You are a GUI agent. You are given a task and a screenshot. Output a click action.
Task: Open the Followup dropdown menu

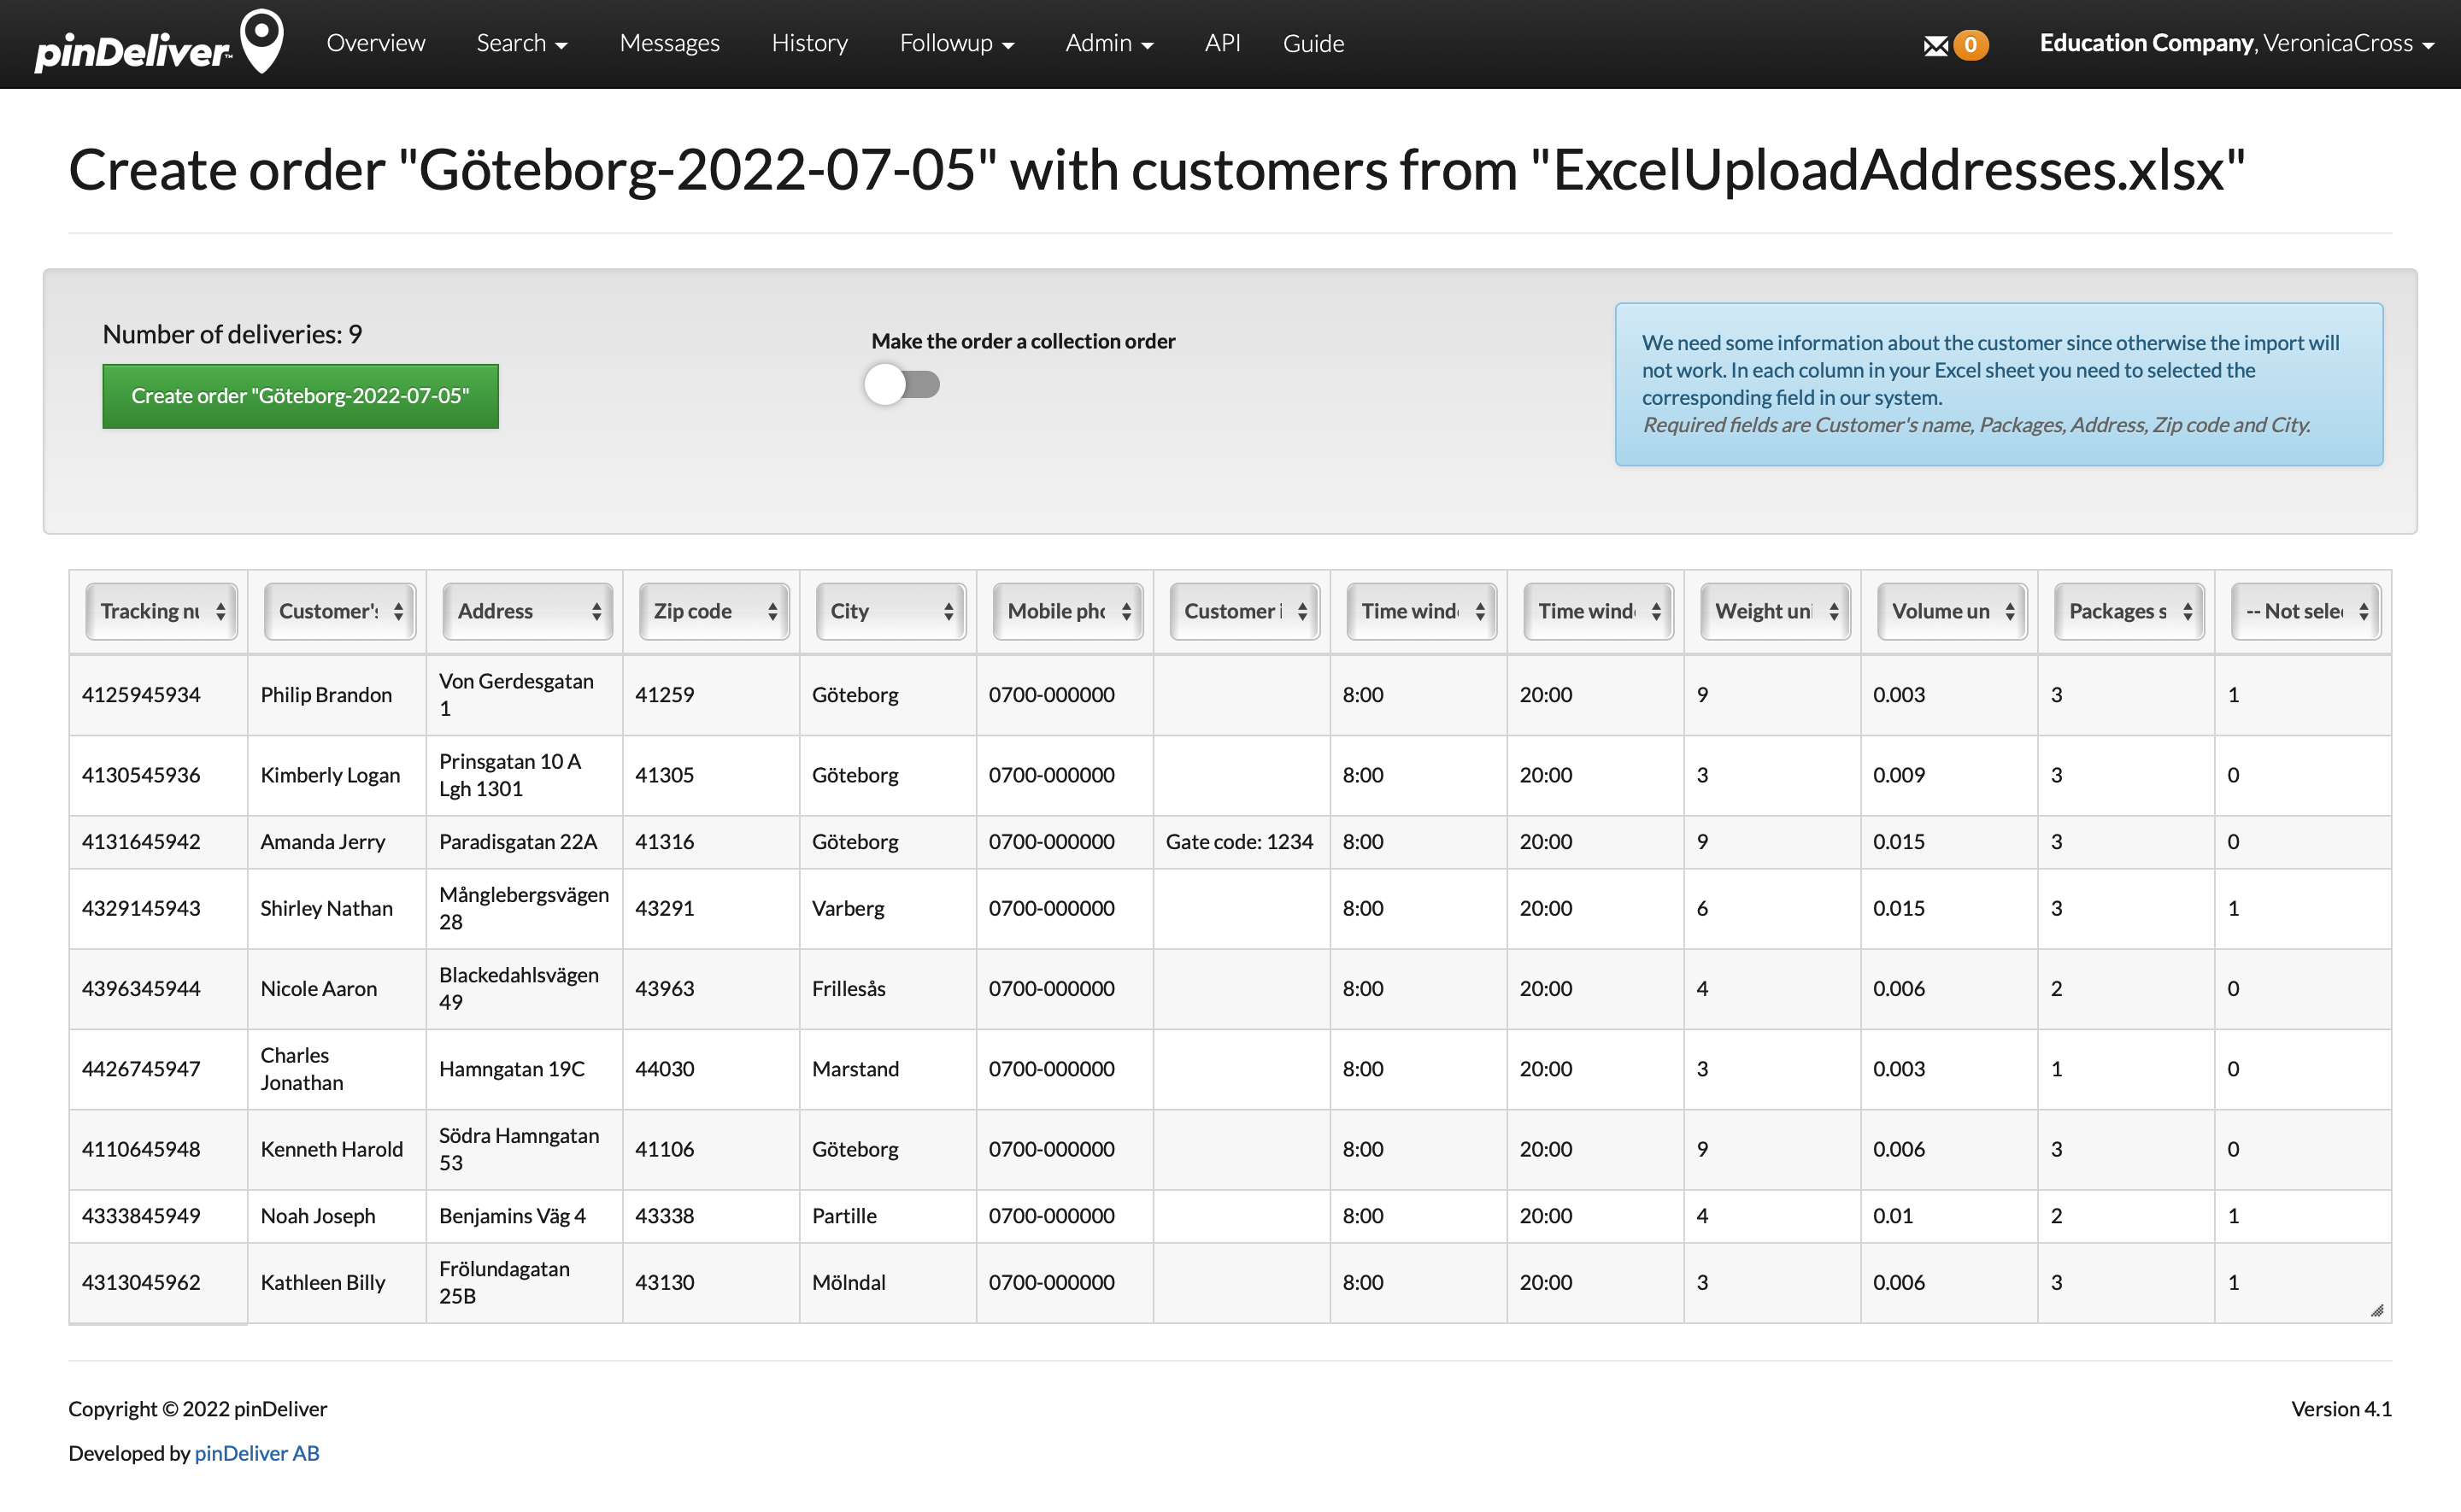point(958,42)
